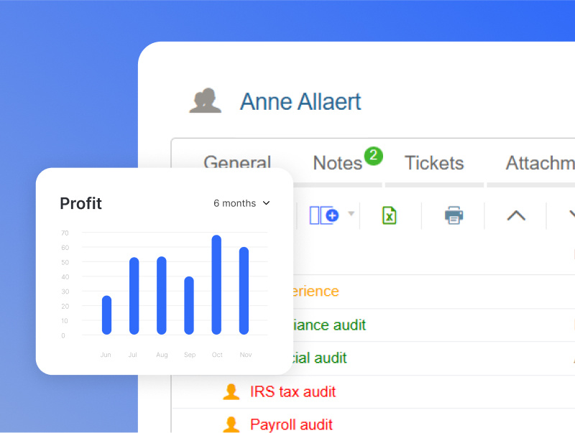The image size is (575, 433).
Task: Click the "50" value on the chart axis
Action: pos(65,262)
